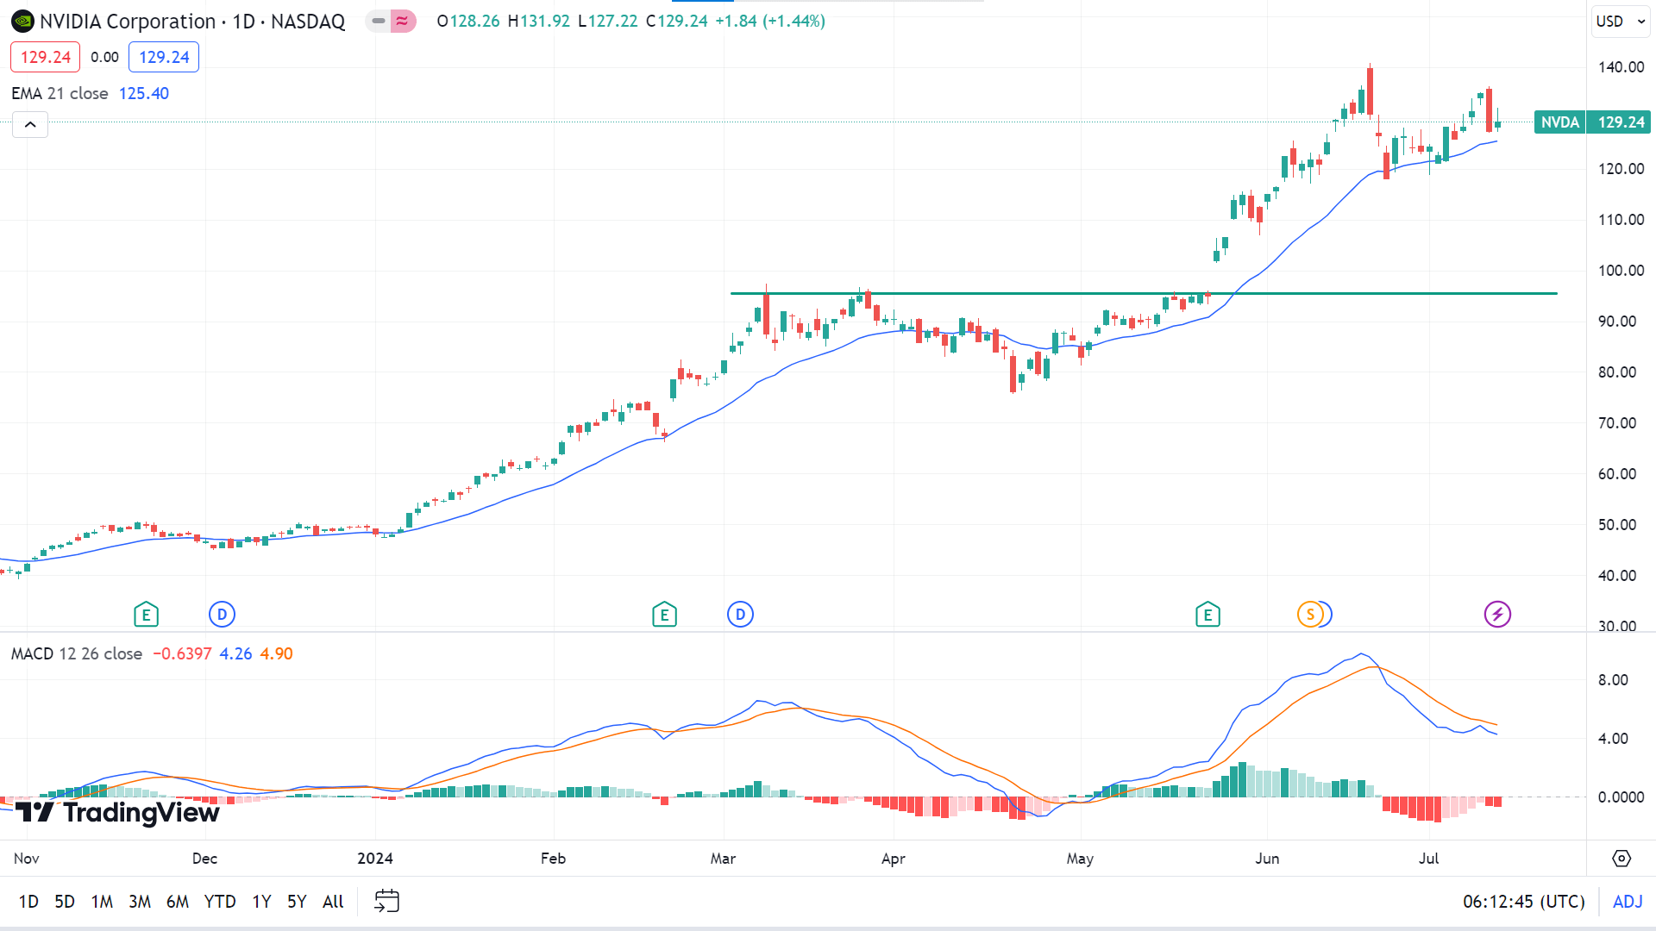This screenshot has width=1656, height=931.
Task: Open the NVIDIA Corporation symbol title
Action: (191, 22)
